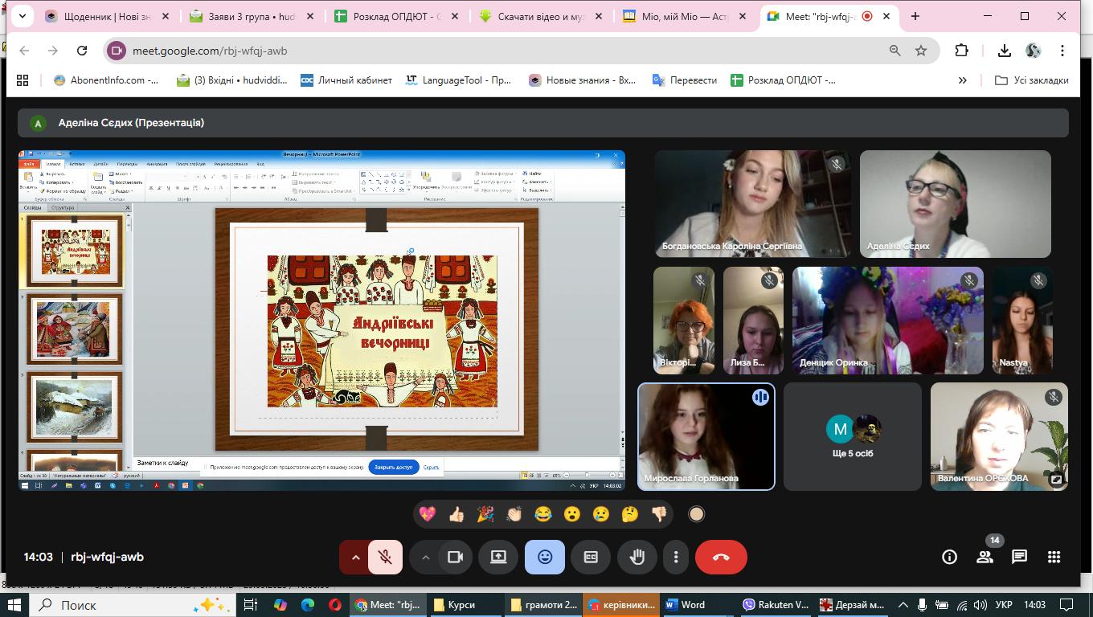Toggle the camera on or off
Viewport: 1093px width, 617px height.
(x=455, y=558)
